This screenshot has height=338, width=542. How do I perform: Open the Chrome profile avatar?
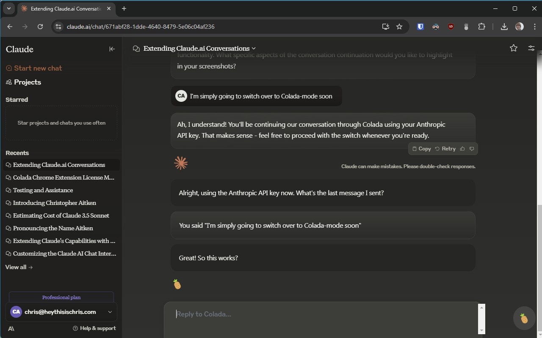pos(520,27)
